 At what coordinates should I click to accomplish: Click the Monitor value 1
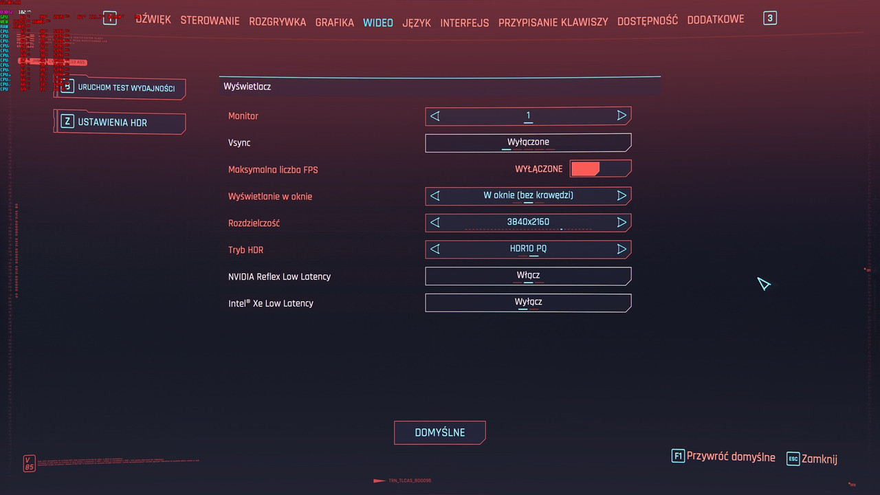(528, 115)
